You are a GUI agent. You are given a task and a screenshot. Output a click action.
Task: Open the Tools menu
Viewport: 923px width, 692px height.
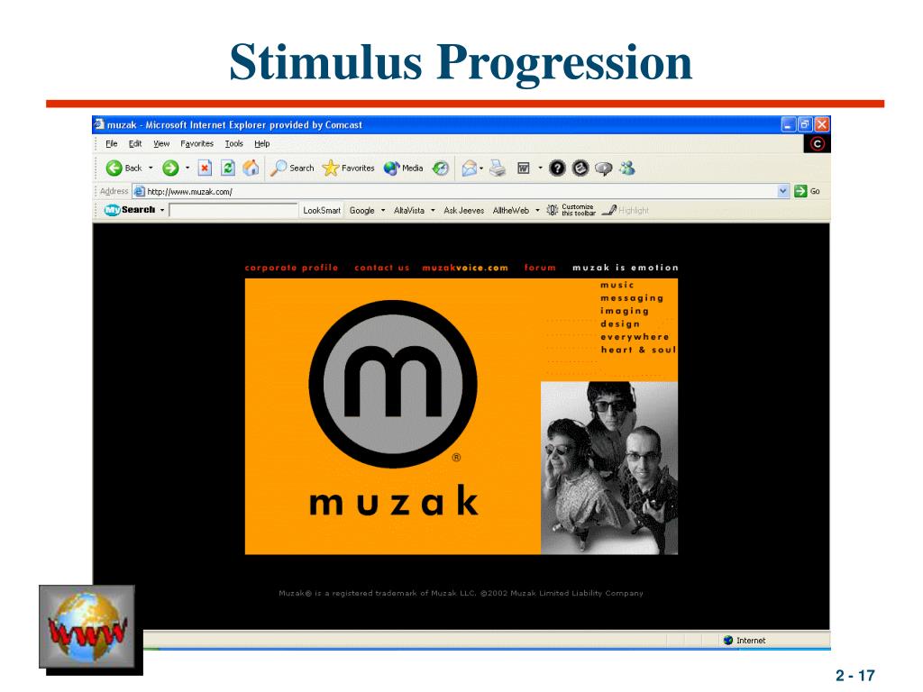[233, 143]
